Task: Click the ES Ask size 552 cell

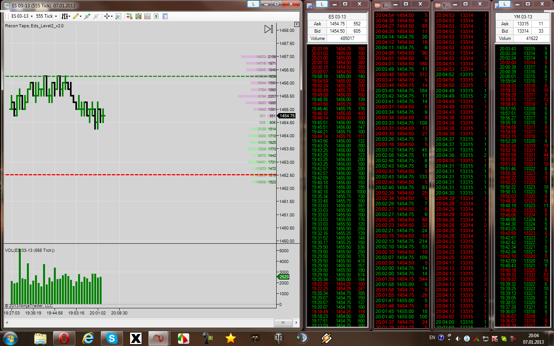Action: (x=357, y=24)
